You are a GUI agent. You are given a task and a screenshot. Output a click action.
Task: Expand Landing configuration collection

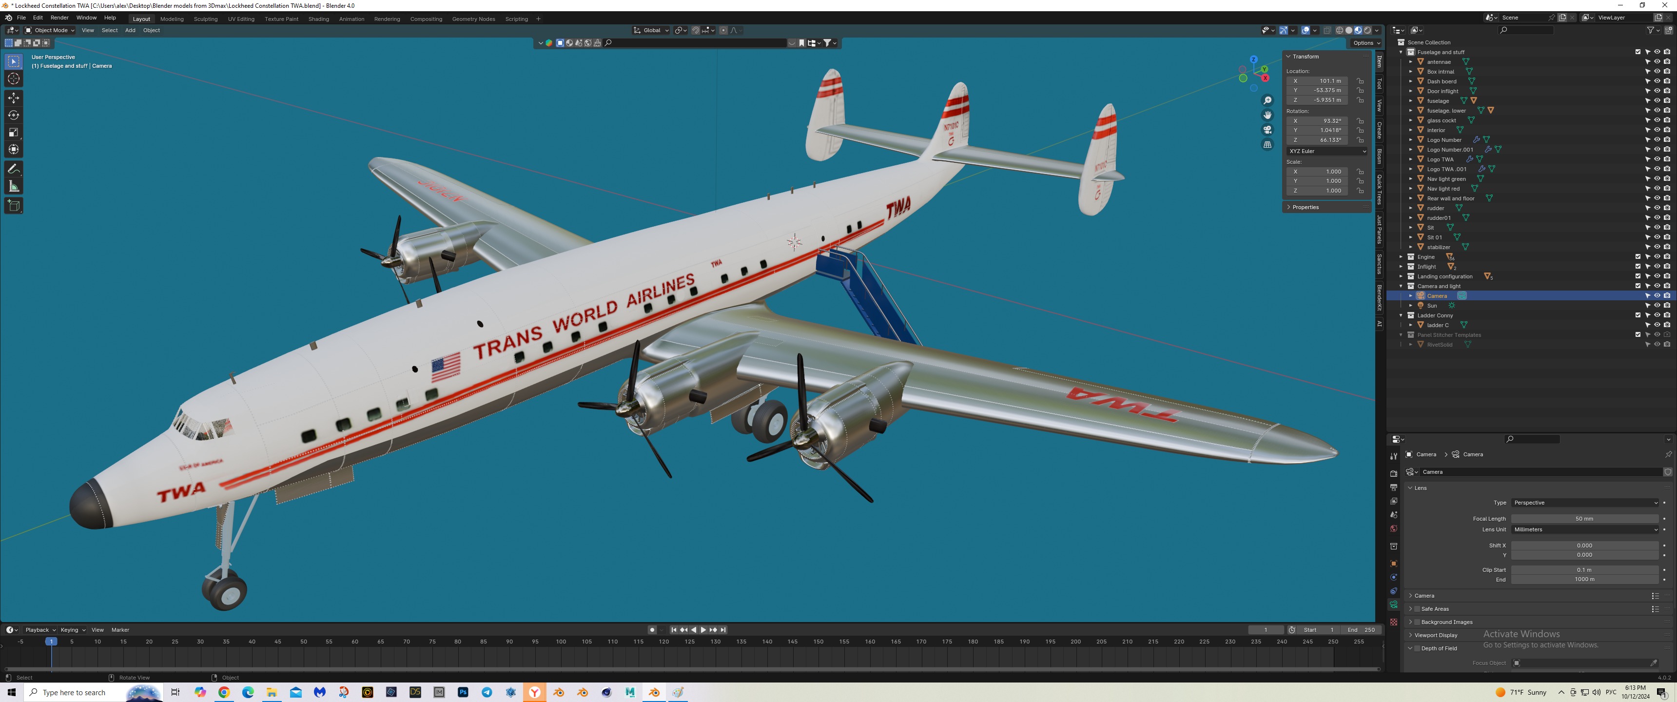click(x=1401, y=276)
